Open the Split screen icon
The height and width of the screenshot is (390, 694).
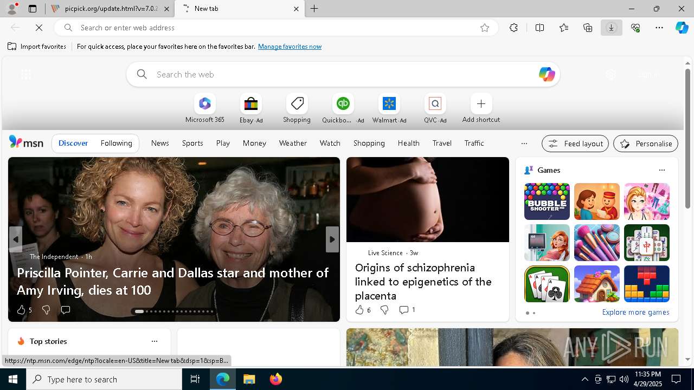click(539, 28)
